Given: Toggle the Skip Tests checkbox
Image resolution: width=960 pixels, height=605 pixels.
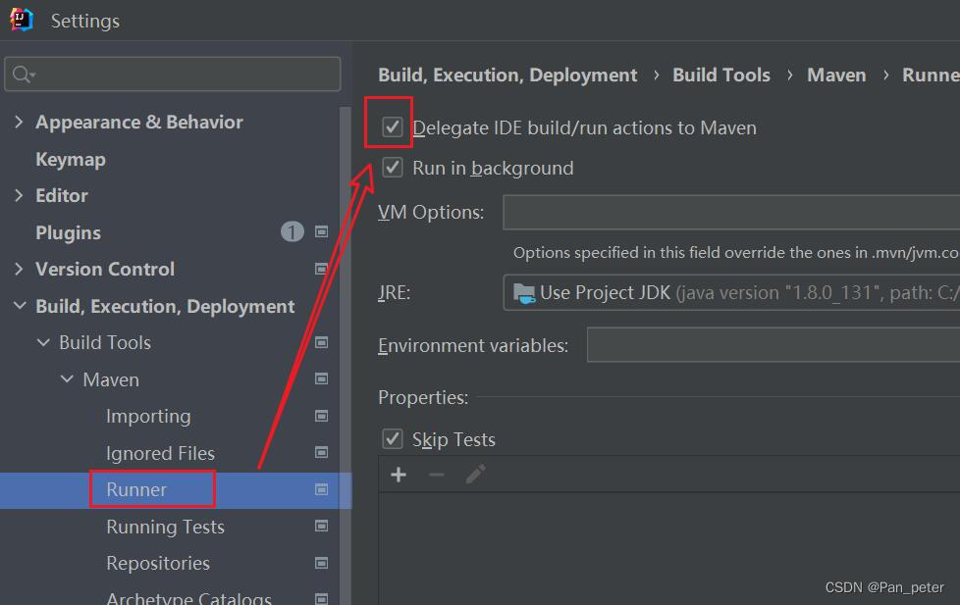Looking at the screenshot, I should (x=393, y=438).
